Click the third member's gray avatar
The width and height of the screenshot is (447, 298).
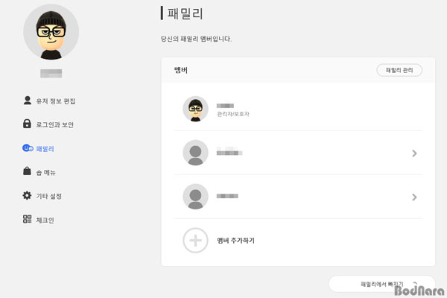[195, 197]
